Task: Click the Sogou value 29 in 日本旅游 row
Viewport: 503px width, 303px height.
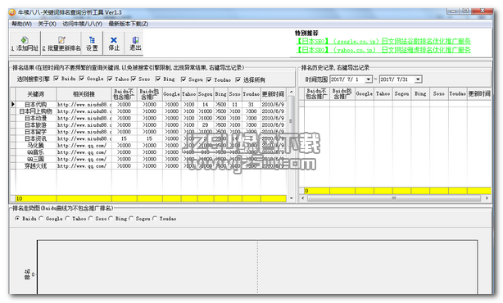Action: [x=206, y=124]
